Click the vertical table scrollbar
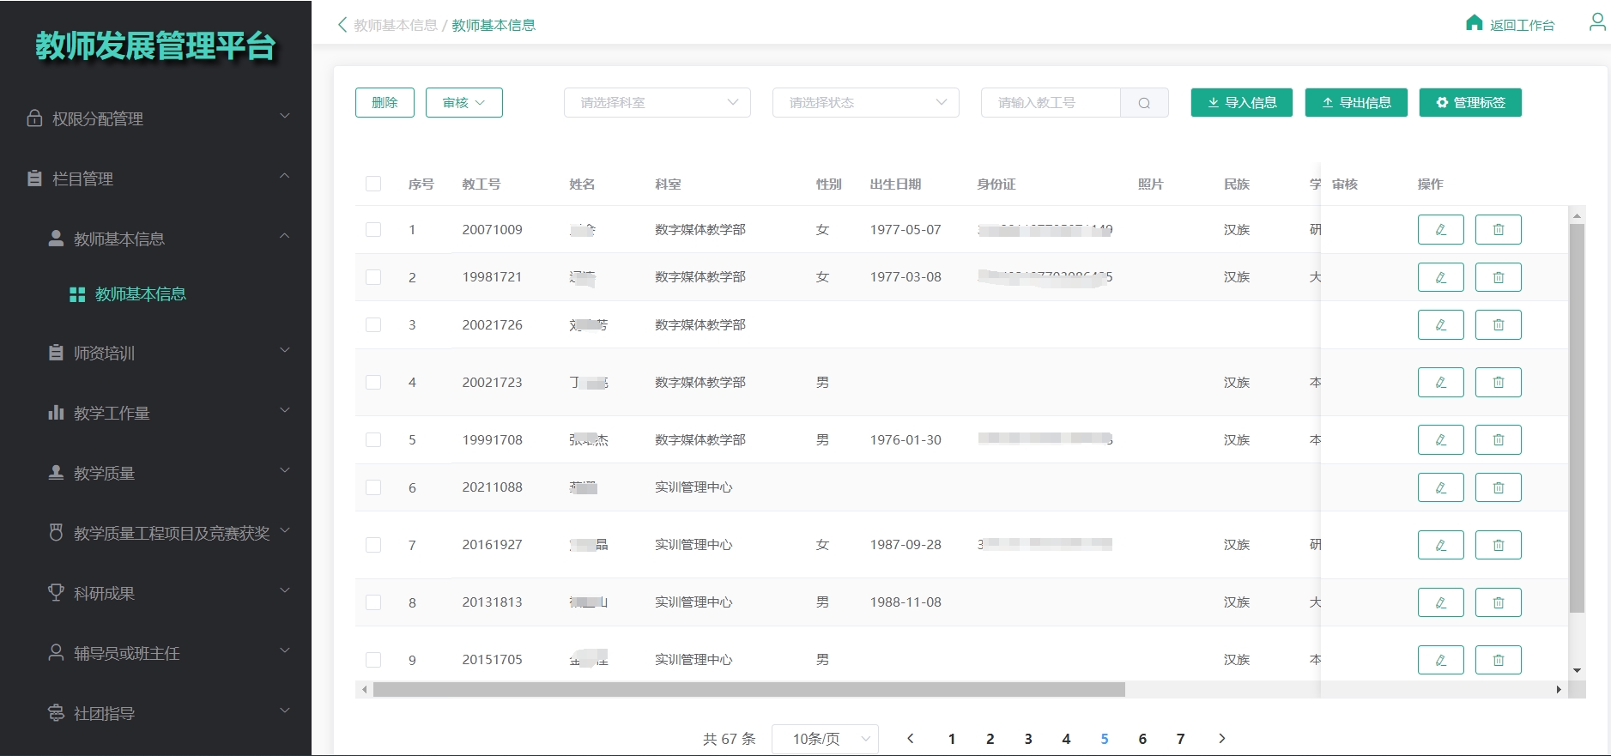1611x756 pixels. tap(1577, 418)
